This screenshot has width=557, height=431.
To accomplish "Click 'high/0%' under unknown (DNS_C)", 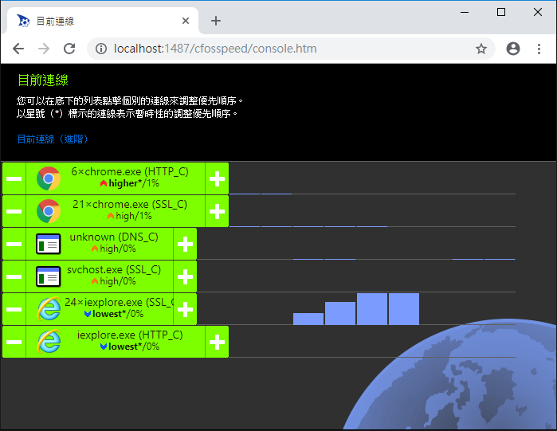I will point(114,249).
